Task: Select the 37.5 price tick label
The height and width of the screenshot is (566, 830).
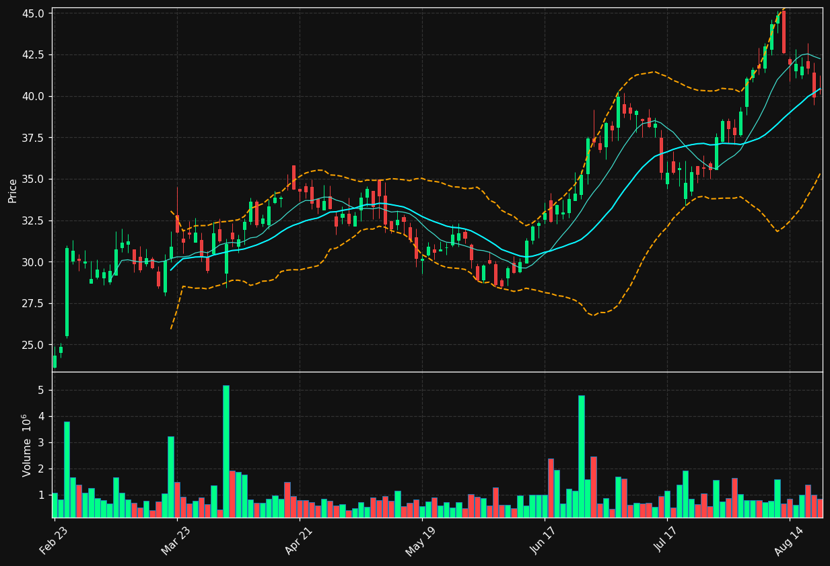Action: coord(34,138)
